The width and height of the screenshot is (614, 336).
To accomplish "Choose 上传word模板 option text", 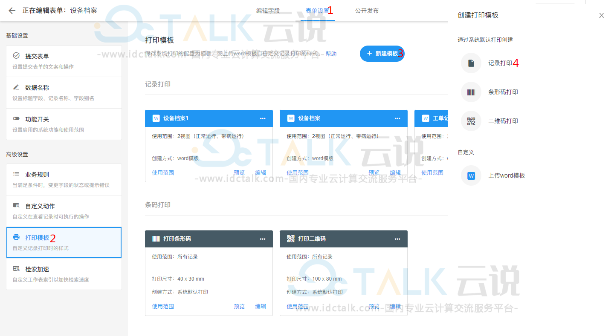I will [507, 175].
